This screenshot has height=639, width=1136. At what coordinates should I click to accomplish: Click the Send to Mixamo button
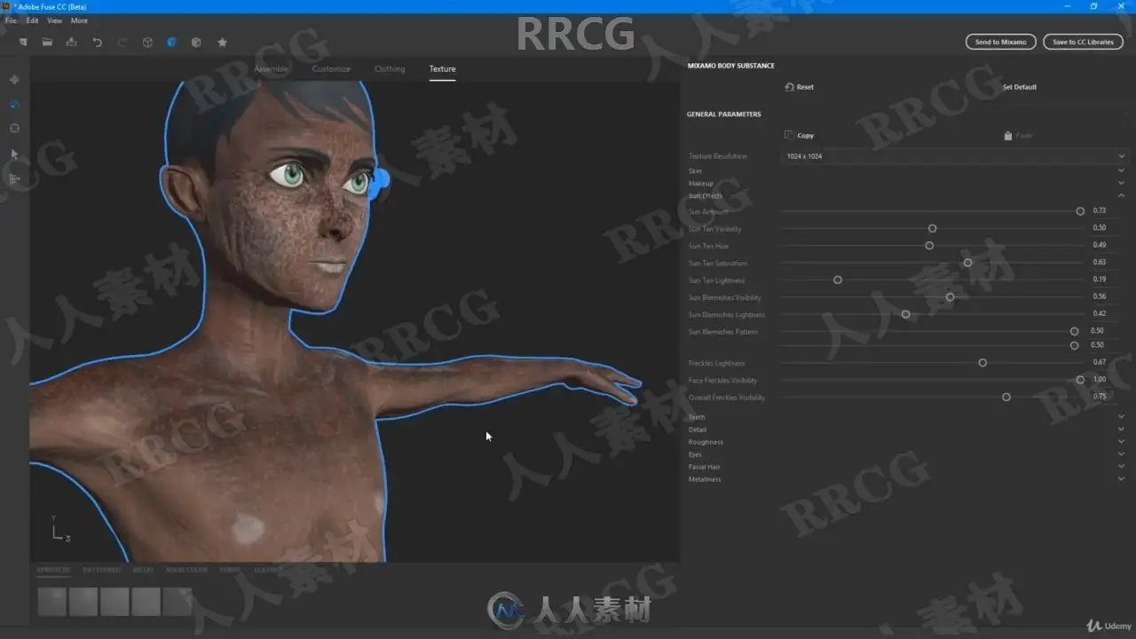[1000, 42]
